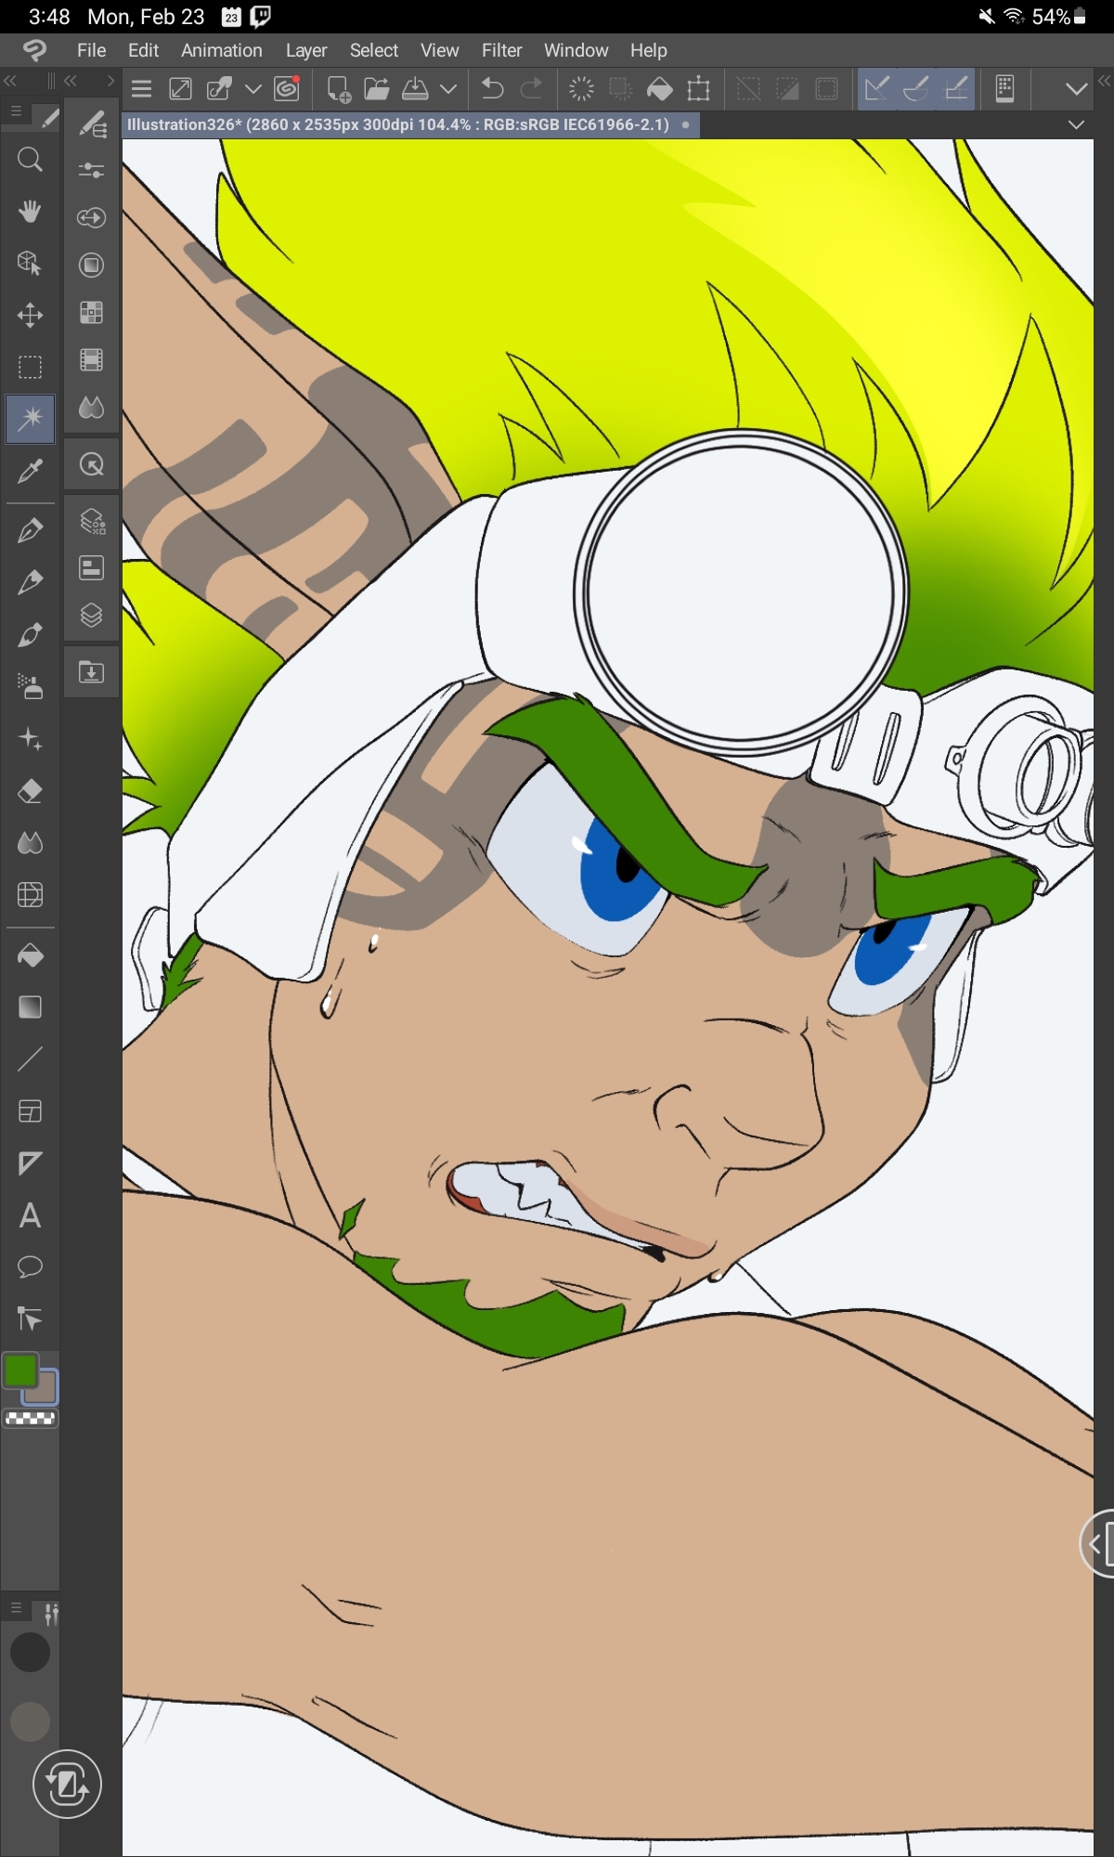Pick the Airbrush tool
1114x1857 pixels.
(30, 687)
